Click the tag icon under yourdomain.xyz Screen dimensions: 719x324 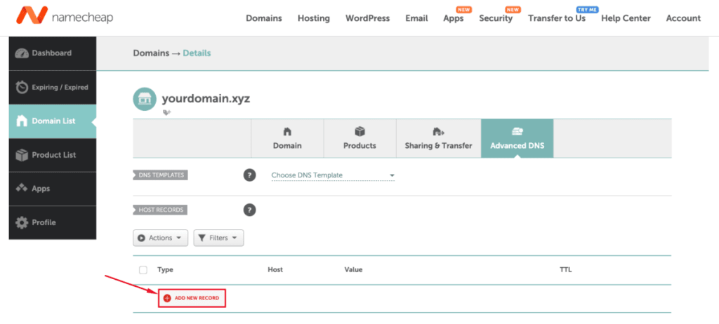click(167, 112)
